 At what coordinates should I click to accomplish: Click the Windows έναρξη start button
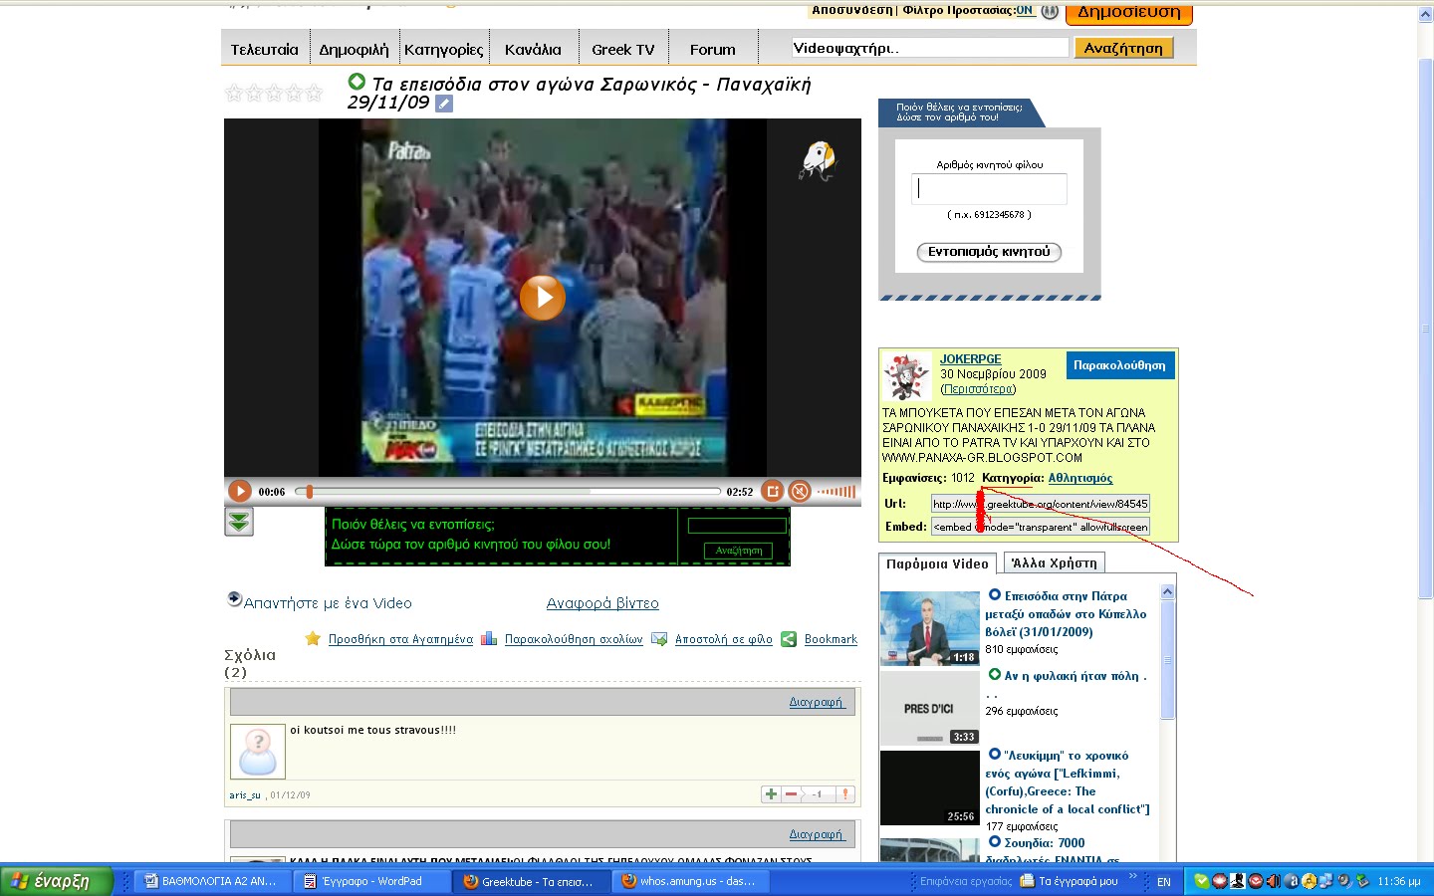(x=56, y=881)
